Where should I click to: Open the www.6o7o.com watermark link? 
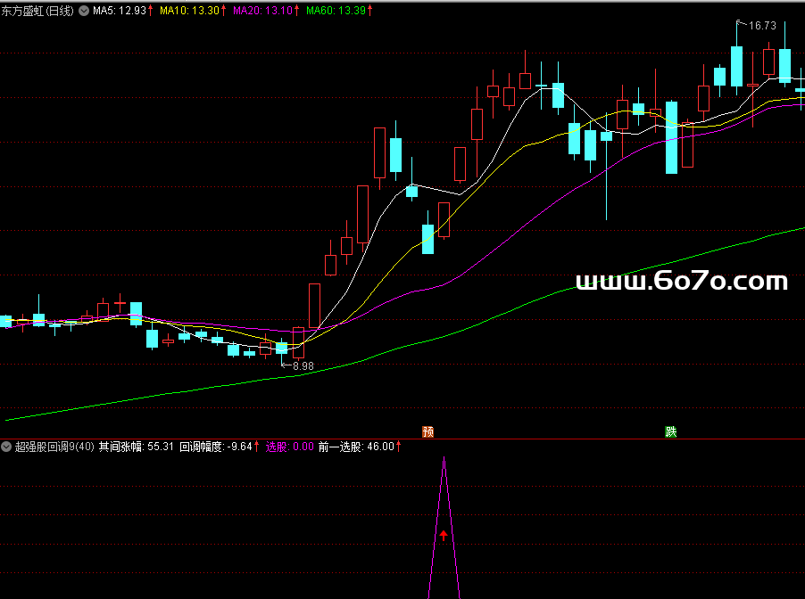(x=682, y=283)
